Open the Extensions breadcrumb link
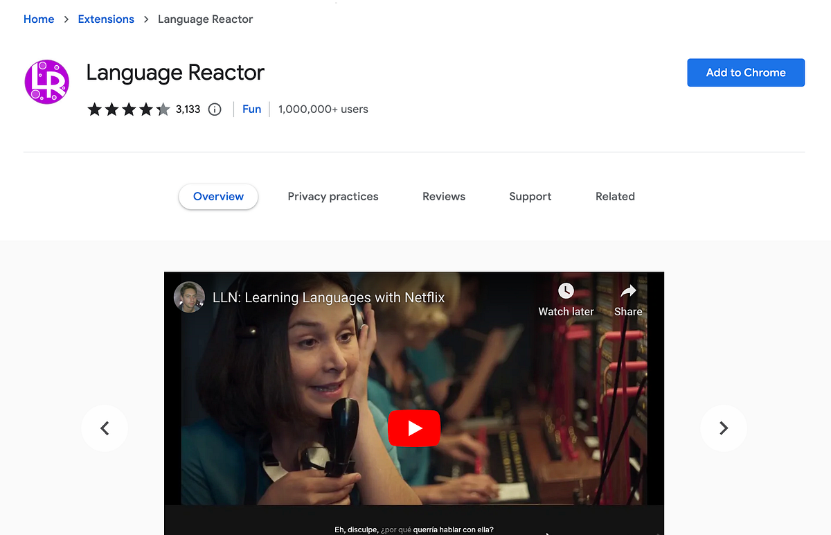Image resolution: width=831 pixels, height=535 pixels. pos(105,19)
